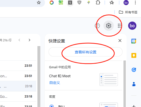
Task: Open Google Keep in the side panel
Action: coord(134,55)
